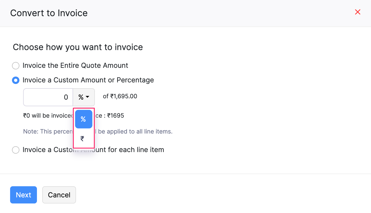
Task: Click 'Choose how you want to invoice' heading
Action: 78,47
